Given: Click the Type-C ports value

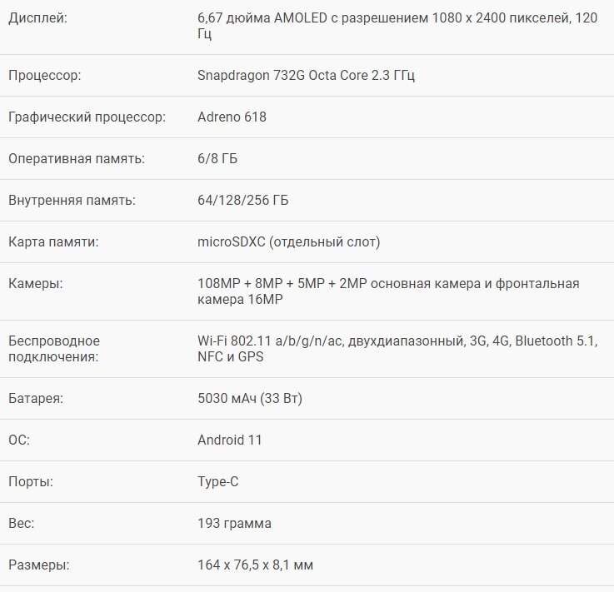Looking at the screenshot, I should (218, 482).
